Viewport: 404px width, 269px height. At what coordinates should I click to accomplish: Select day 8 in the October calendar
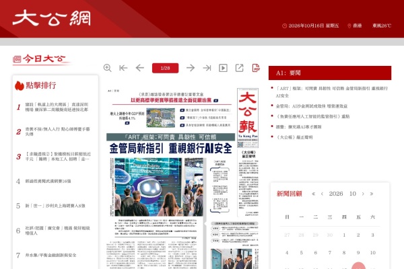tap(344, 253)
